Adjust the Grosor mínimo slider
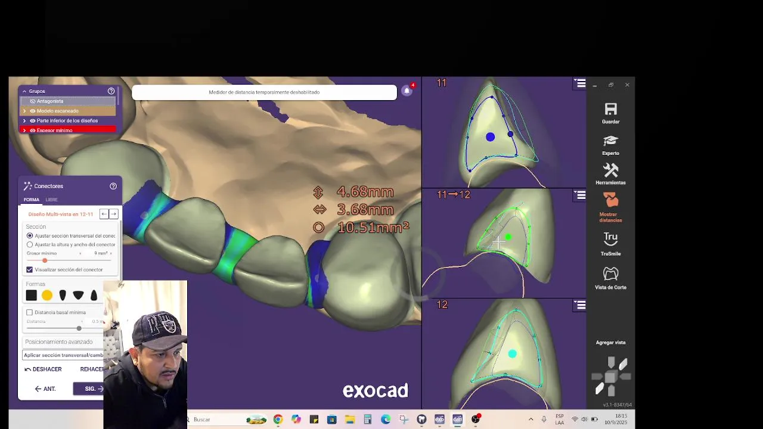This screenshot has width=763, height=429. click(45, 260)
